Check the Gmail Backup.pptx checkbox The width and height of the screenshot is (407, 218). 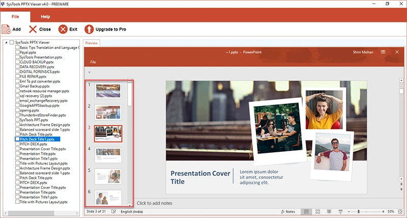coord(17,86)
